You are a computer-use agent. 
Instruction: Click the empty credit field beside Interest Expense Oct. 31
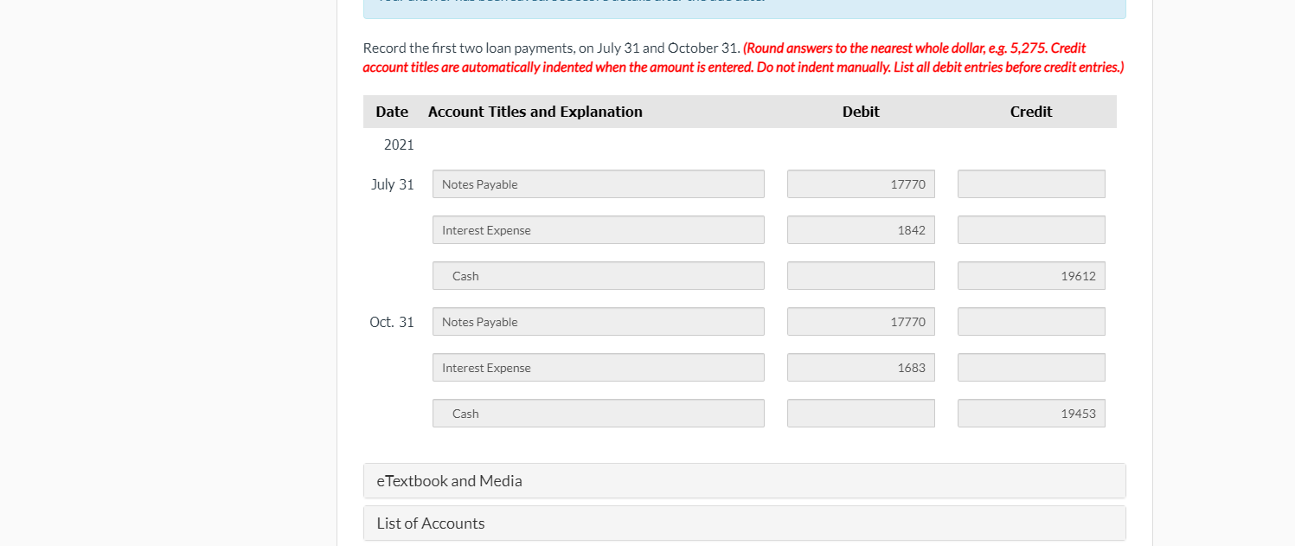coord(1030,367)
